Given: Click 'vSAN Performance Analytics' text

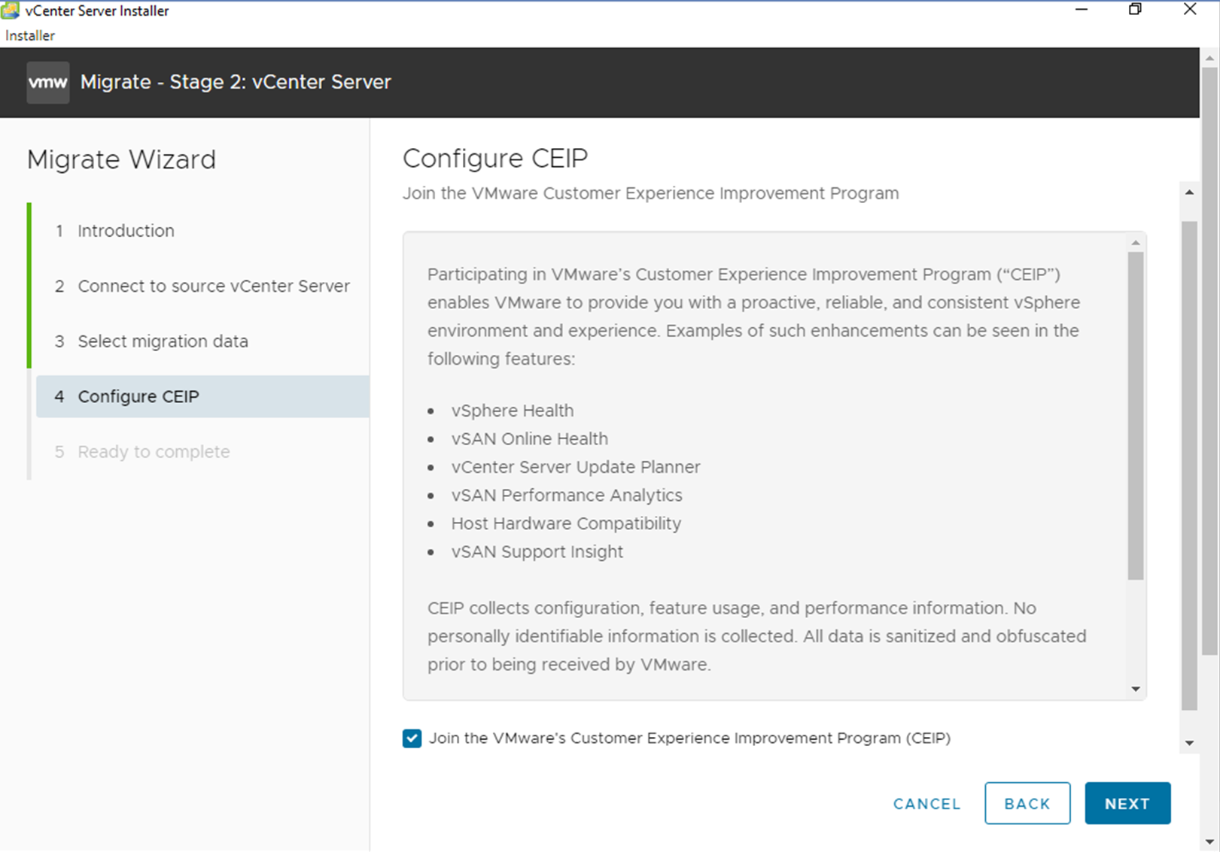Looking at the screenshot, I should point(567,496).
